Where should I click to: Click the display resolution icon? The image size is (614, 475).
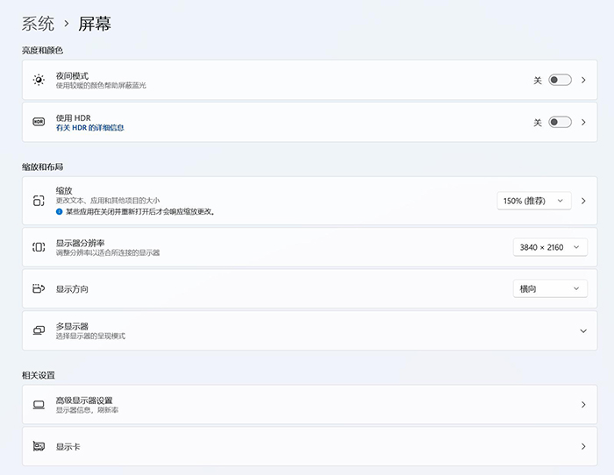click(x=38, y=247)
